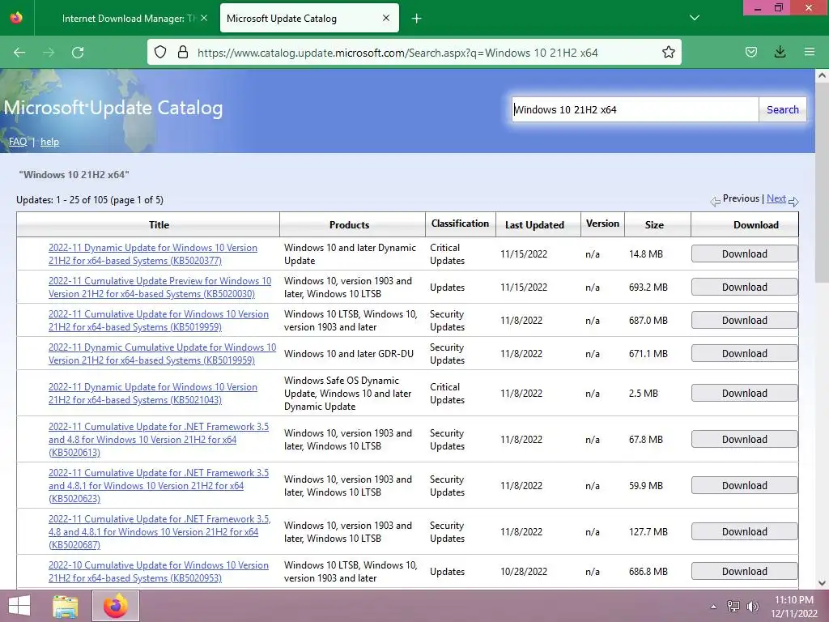The height and width of the screenshot is (622, 829).
Task: Click the Search button
Action: click(783, 109)
